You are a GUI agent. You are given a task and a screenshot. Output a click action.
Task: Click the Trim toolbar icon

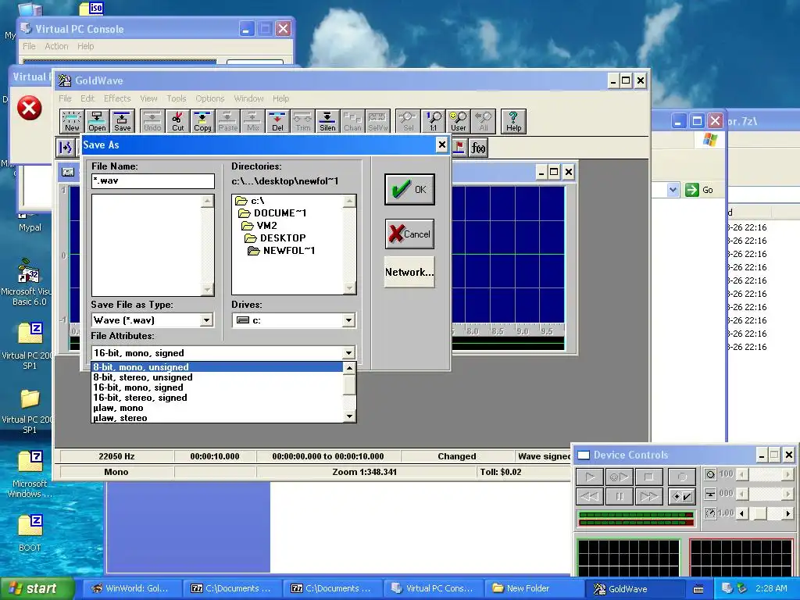[302, 121]
